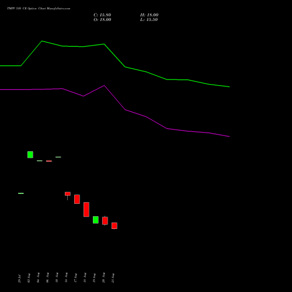Click the '21 Aug' date axis label
Viewport: 292px width, 292px height.
pyautogui.click(x=113, y=278)
